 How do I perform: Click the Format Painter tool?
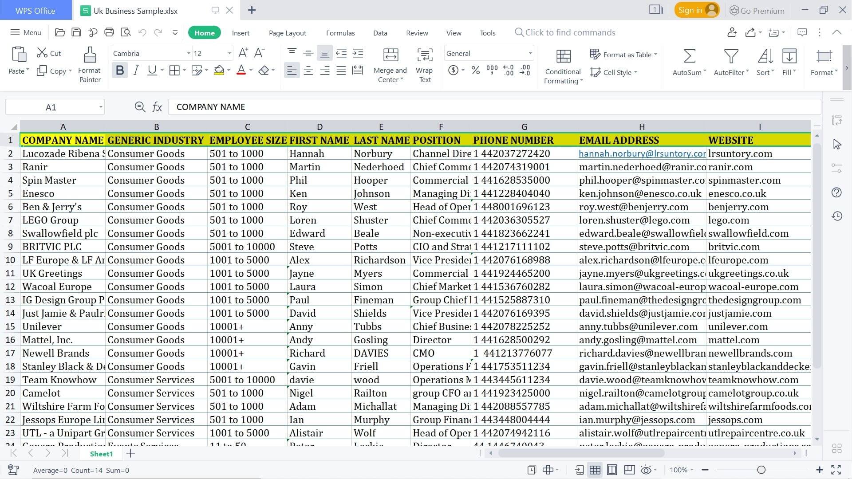click(90, 65)
